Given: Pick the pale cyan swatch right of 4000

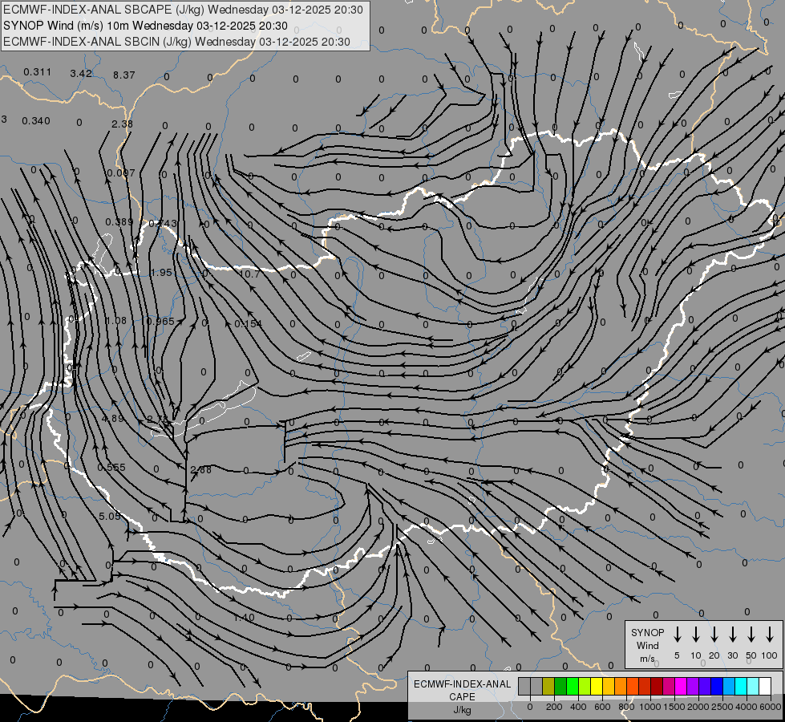Looking at the screenshot, I should (x=753, y=686).
